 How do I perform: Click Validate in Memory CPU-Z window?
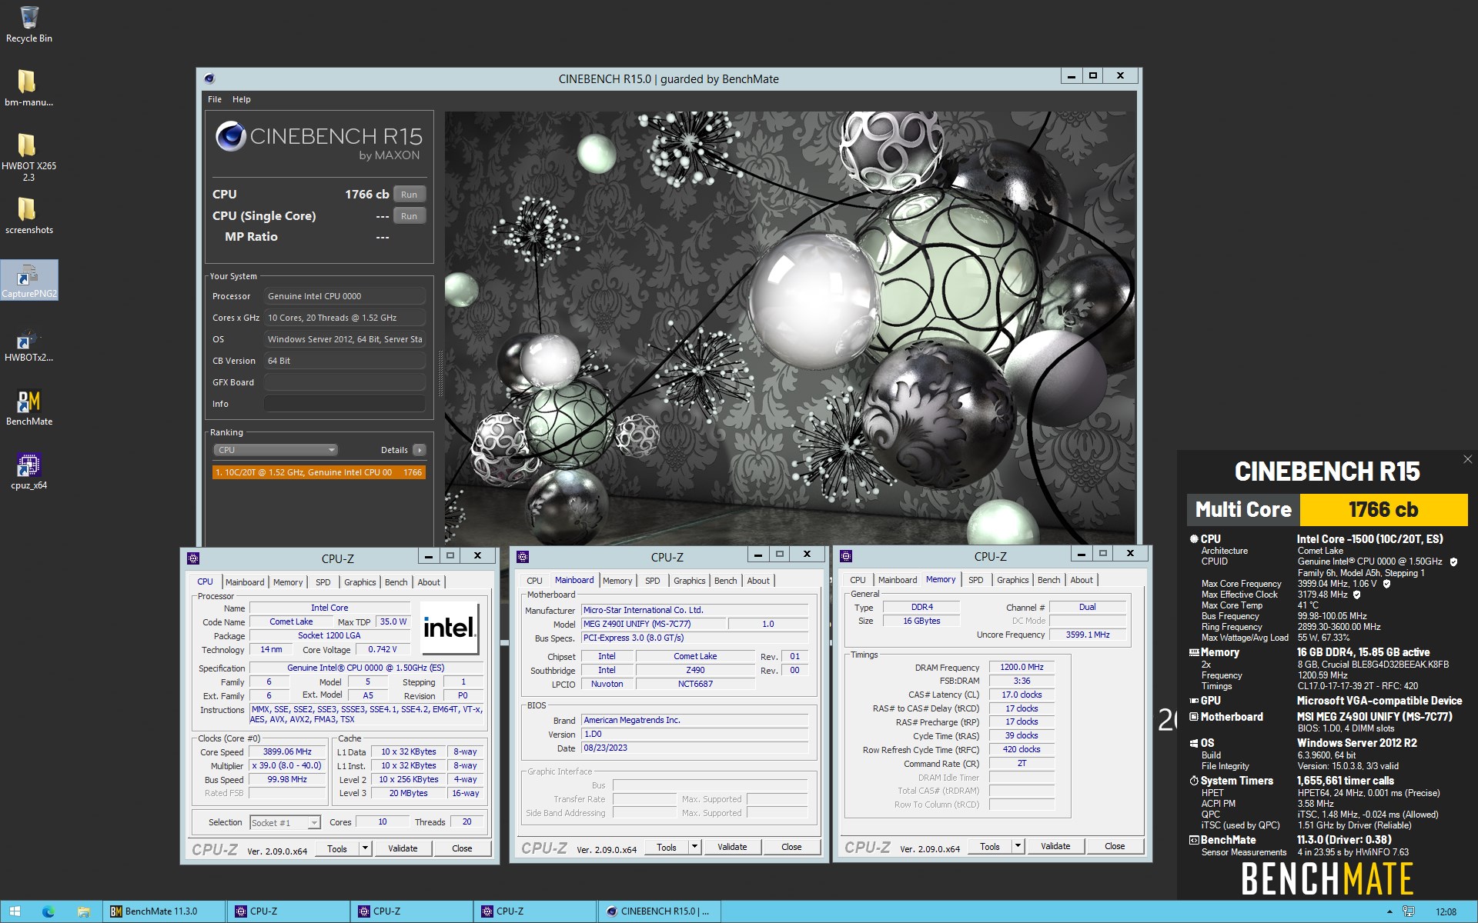[x=1055, y=846]
